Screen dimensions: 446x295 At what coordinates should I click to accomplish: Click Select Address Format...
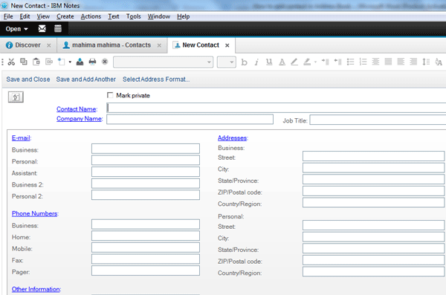click(x=156, y=80)
